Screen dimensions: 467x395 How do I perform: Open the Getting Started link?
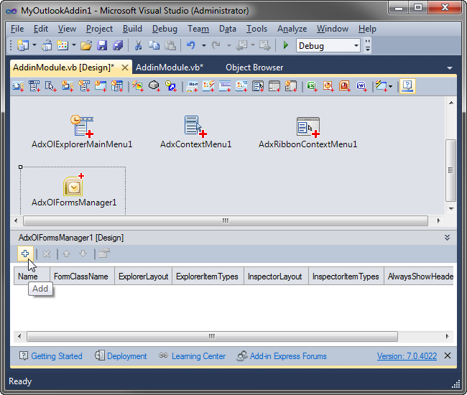click(x=51, y=356)
